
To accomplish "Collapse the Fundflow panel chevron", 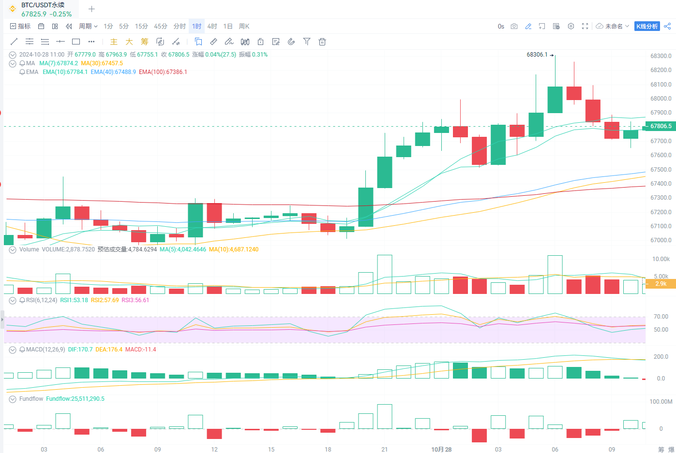I will (x=13, y=399).
